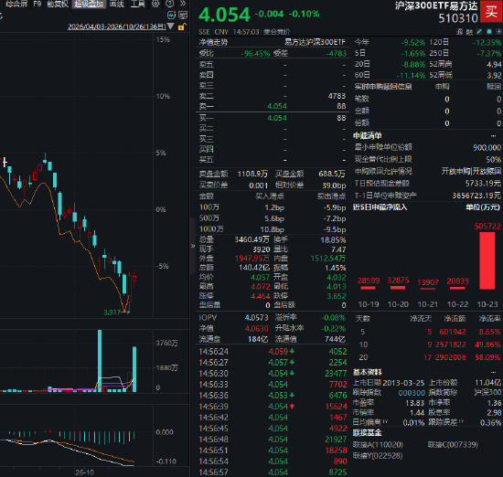Image resolution: width=503 pixels, height=477 pixels.
Task: Open the settings gear in top toolbar
Action: (155, 4)
